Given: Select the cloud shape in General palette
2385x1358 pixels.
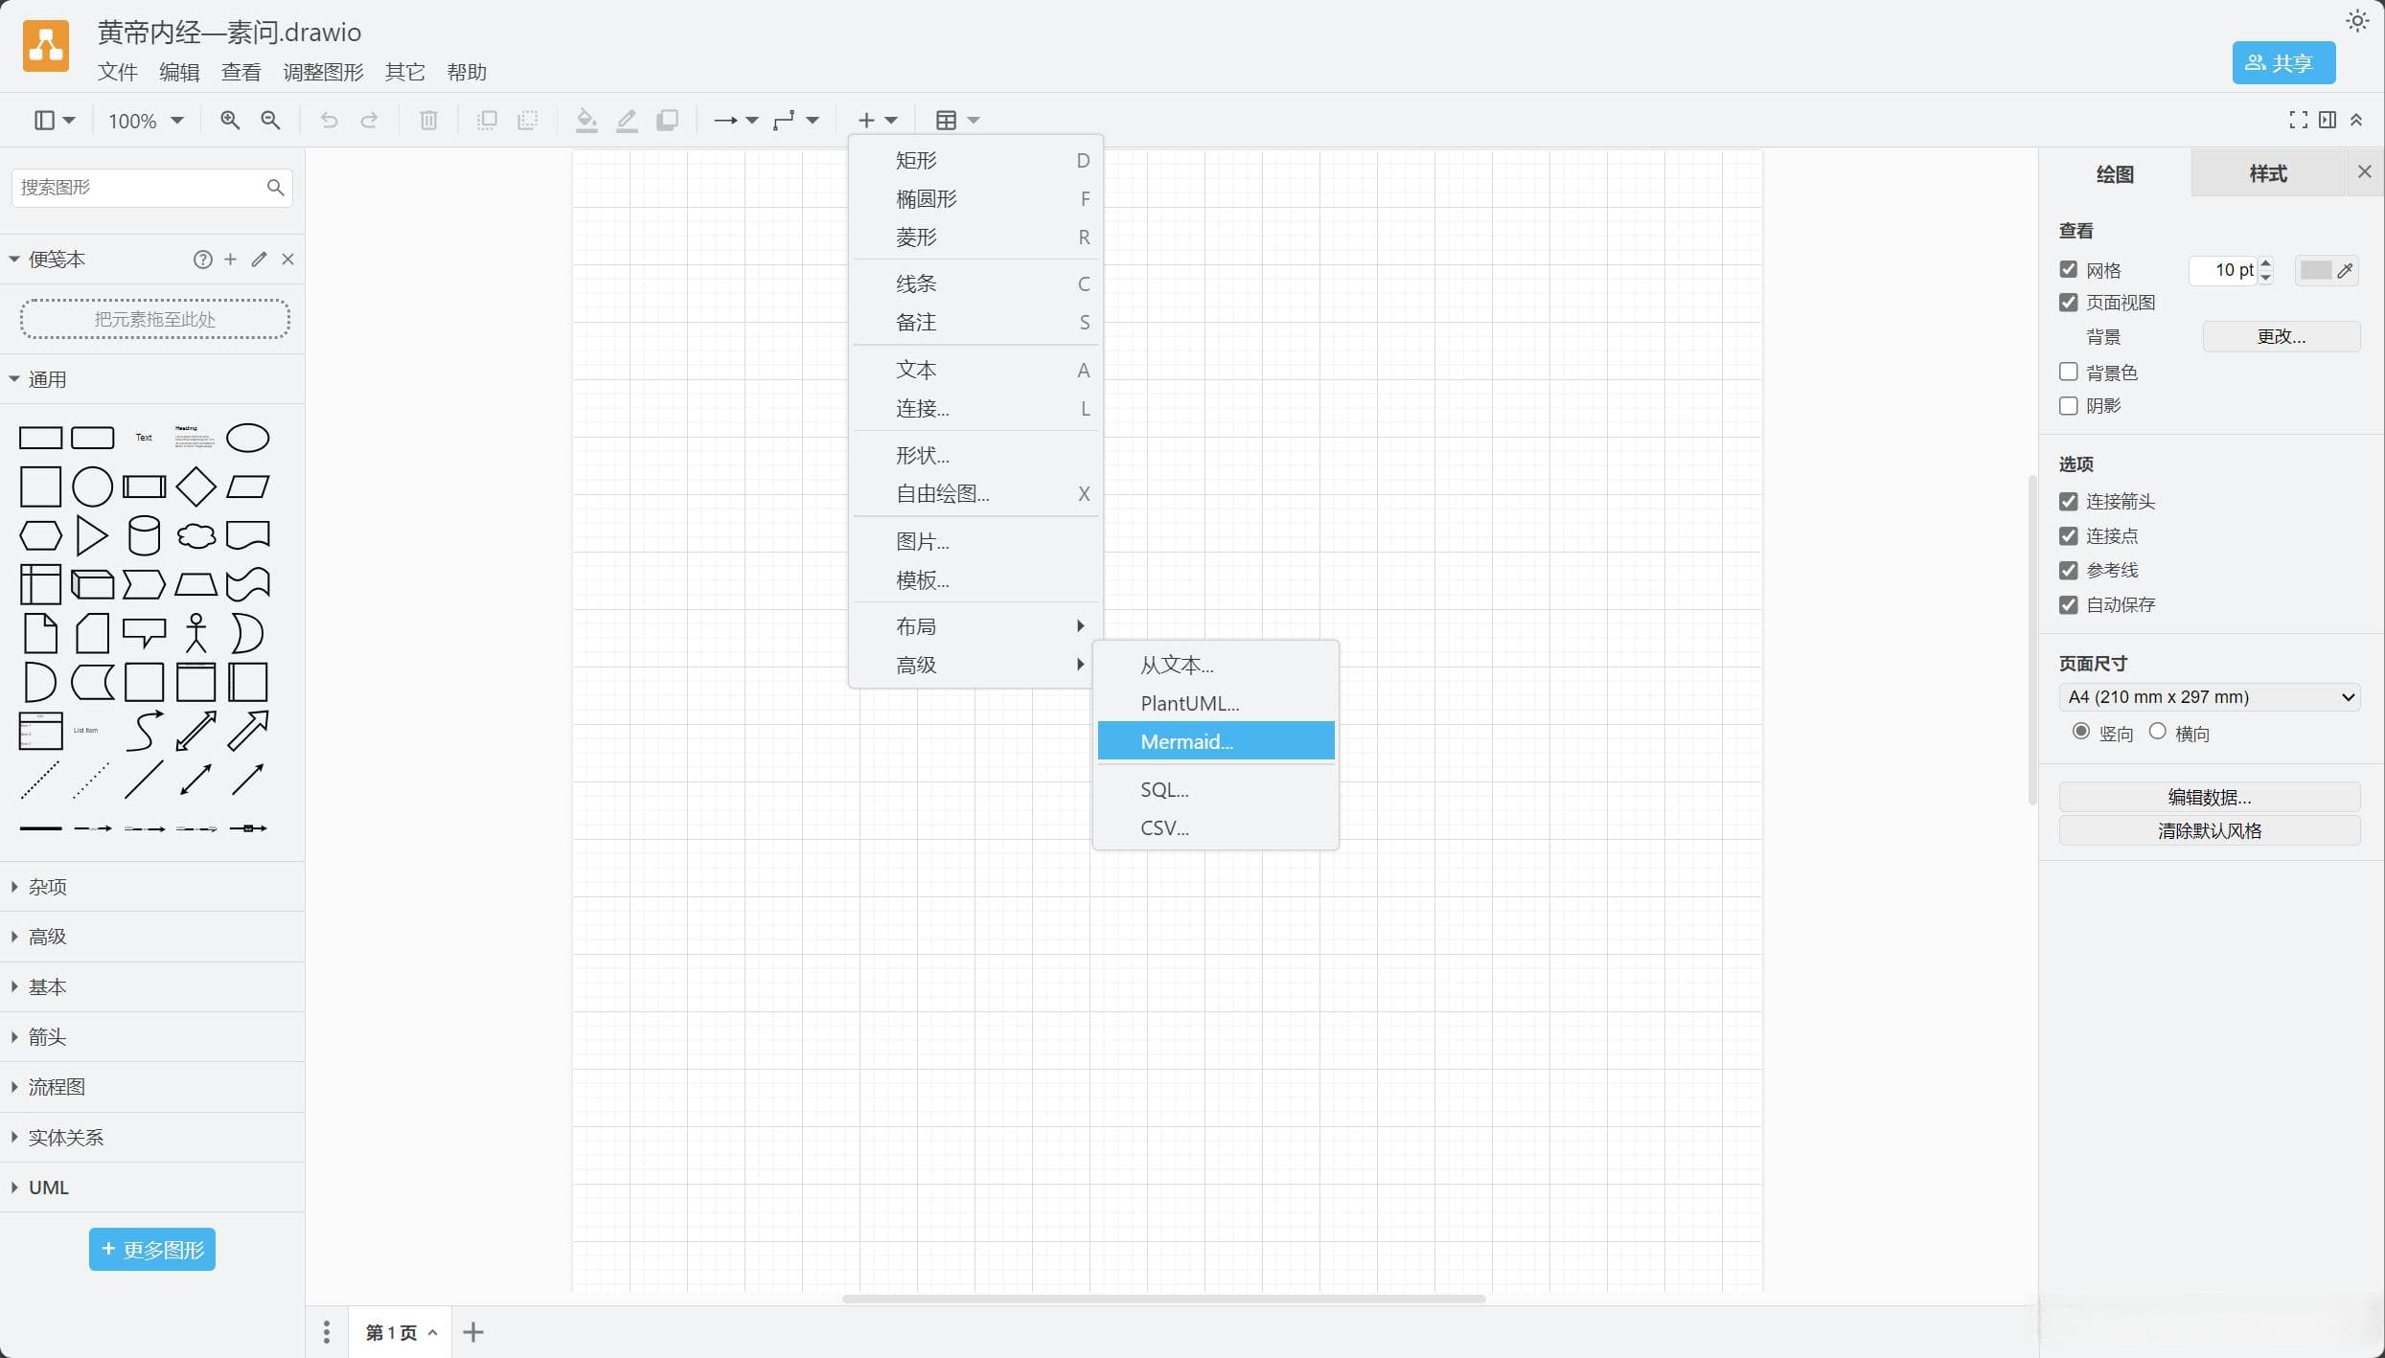Looking at the screenshot, I should tap(195, 535).
